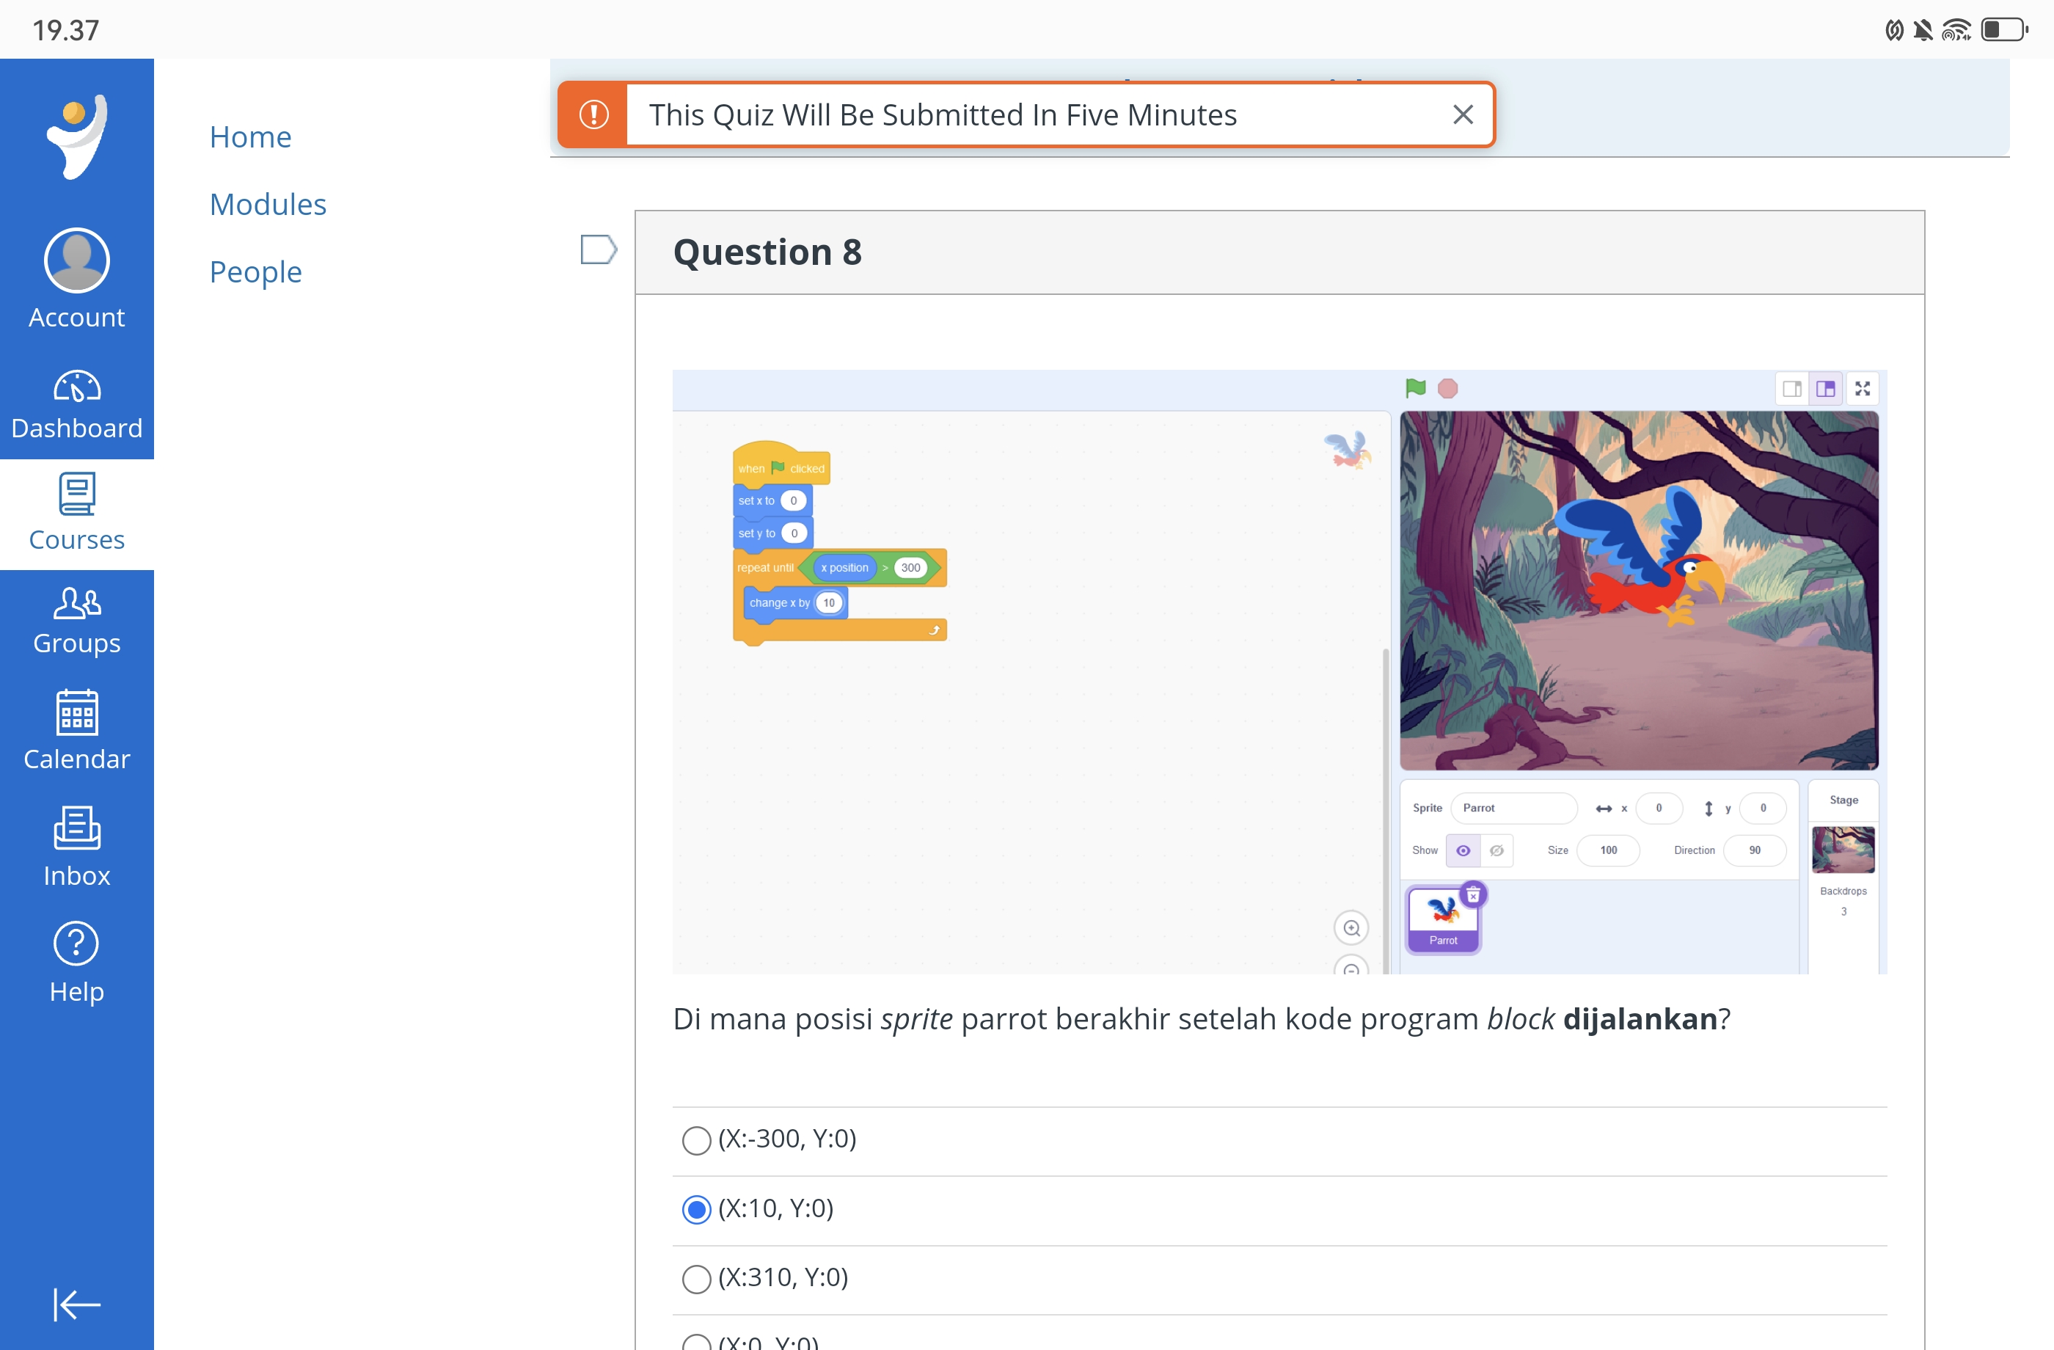Click the Modules navigation link
This screenshot has width=2054, height=1350.
coord(268,203)
